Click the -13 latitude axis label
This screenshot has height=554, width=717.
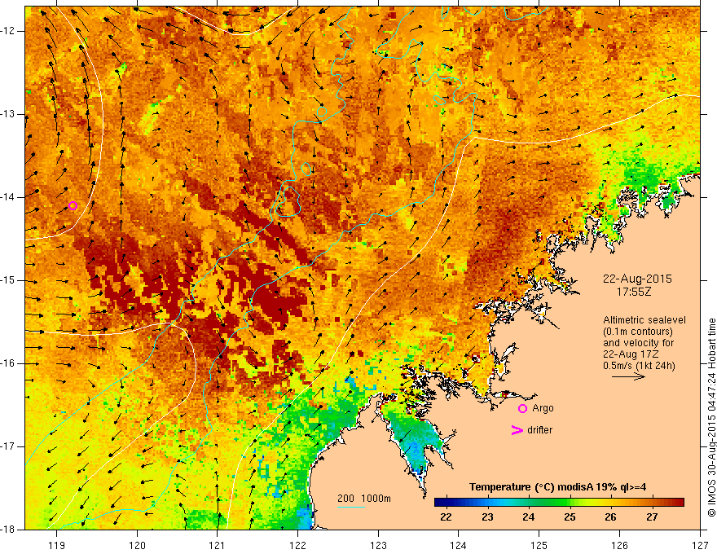8,114
